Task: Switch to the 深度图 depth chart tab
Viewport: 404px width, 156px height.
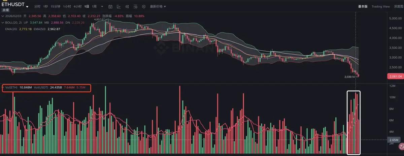Action: [x=399, y=6]
